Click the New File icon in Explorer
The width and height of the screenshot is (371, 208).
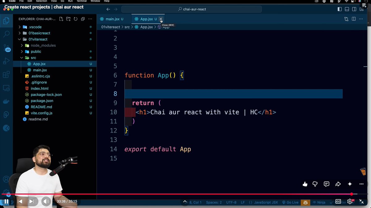coord(61,19)
